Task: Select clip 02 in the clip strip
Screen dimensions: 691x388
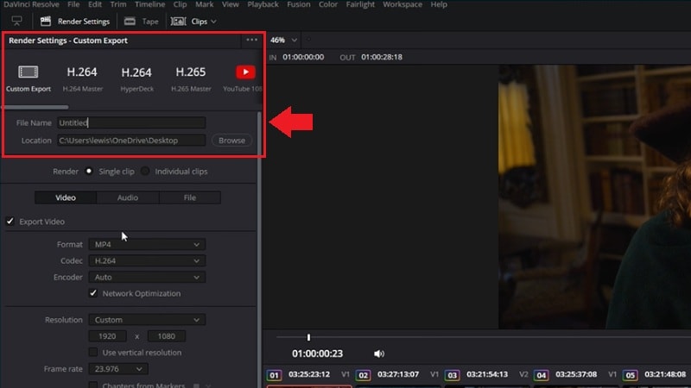Action: coord(363,375)
